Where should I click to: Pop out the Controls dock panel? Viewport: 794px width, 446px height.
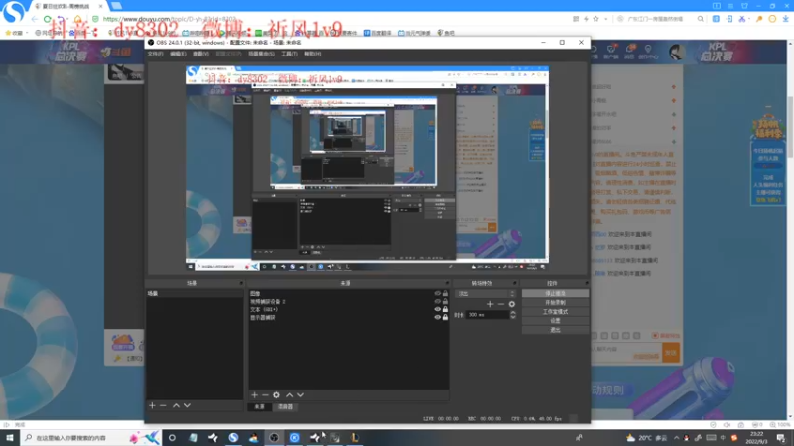click(587, 283)
